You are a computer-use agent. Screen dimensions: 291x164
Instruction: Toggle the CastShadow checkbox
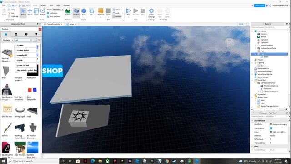pos(271,128)
